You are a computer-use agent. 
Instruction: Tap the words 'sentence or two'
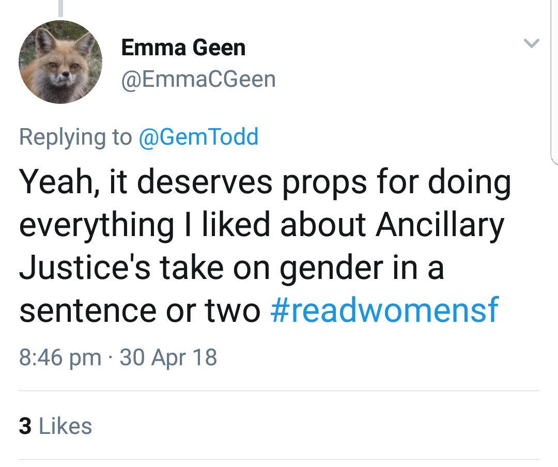coord(139,310)
